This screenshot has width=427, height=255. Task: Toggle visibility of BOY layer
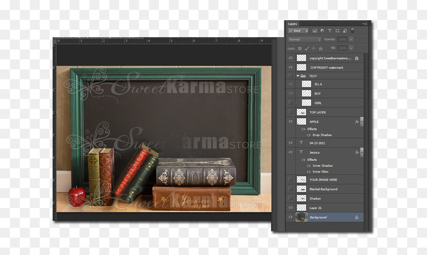point(290,94)
